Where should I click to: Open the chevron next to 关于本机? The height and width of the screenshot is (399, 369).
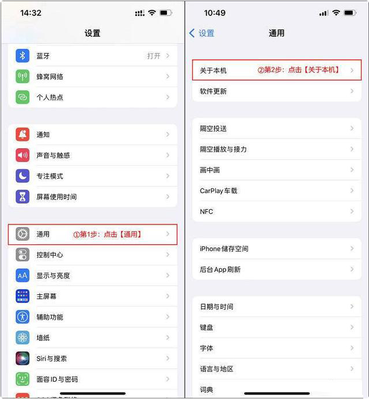pos(352,70)
